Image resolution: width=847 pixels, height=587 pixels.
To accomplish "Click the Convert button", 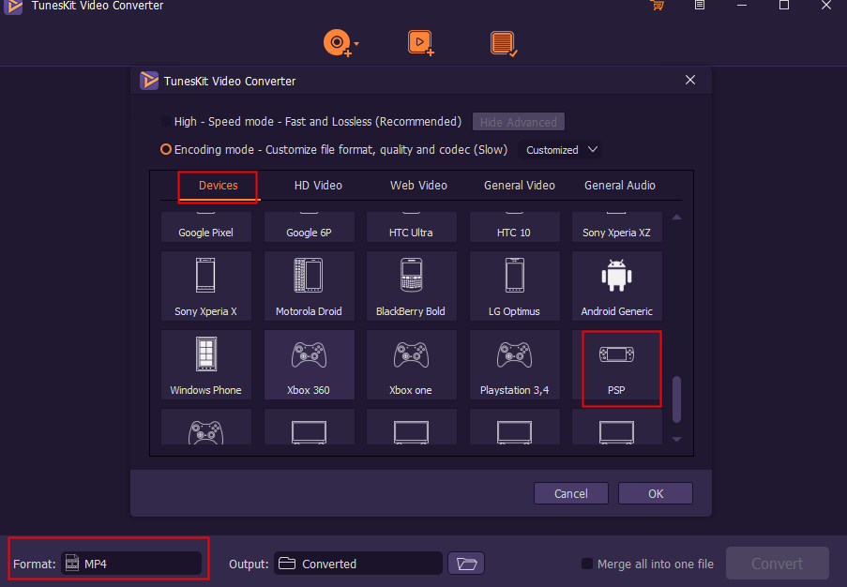I will tap(778, 564).
